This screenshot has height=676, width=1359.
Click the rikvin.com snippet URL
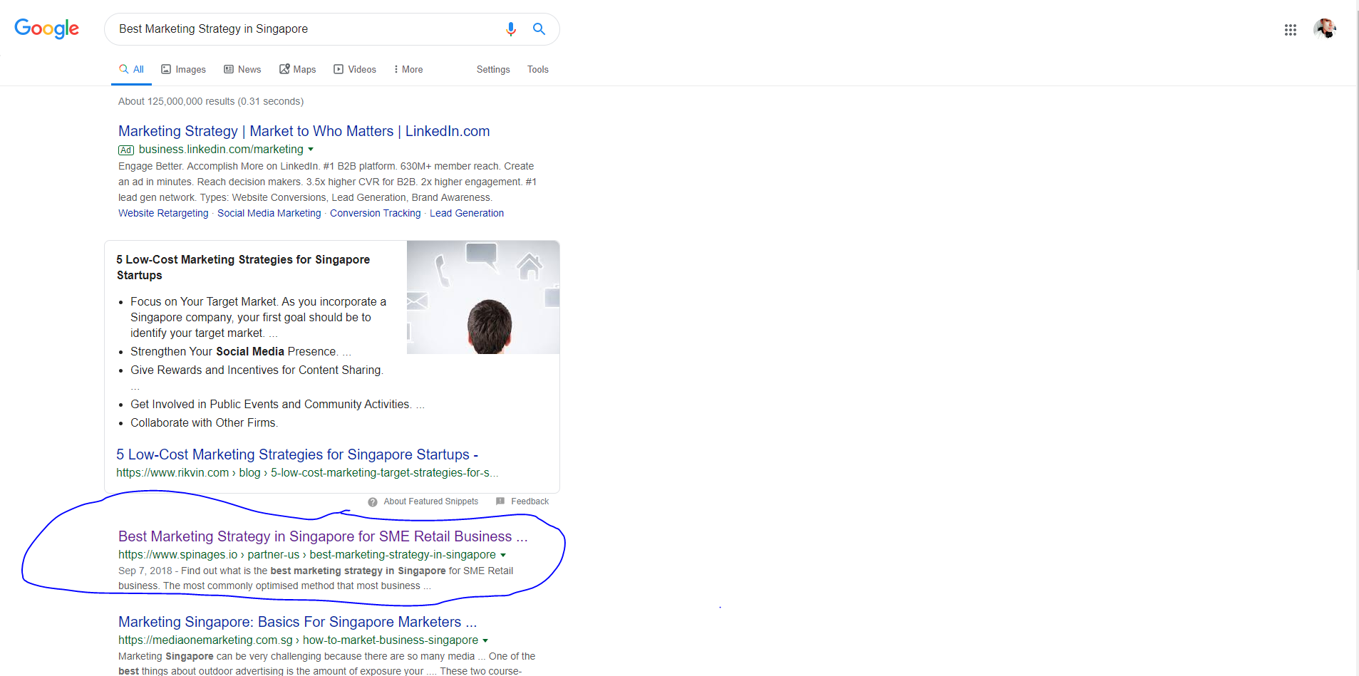[x=307, y=473]
